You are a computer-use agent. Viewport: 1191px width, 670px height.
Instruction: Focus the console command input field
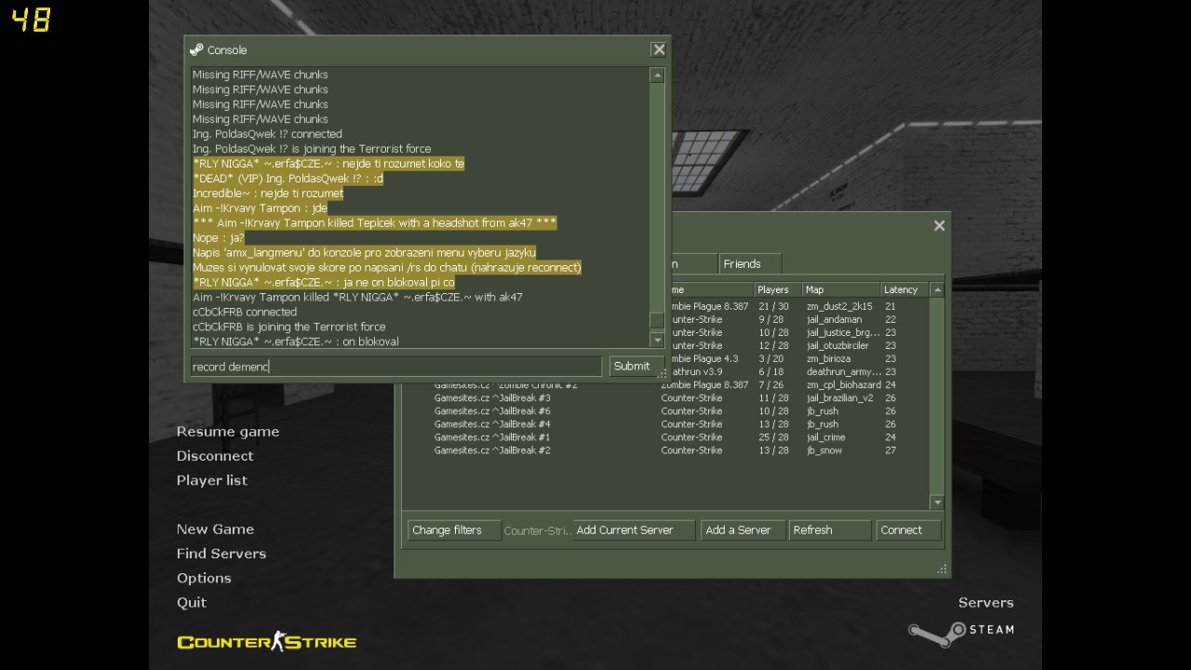pyautogui.click(x=396, y=367)
